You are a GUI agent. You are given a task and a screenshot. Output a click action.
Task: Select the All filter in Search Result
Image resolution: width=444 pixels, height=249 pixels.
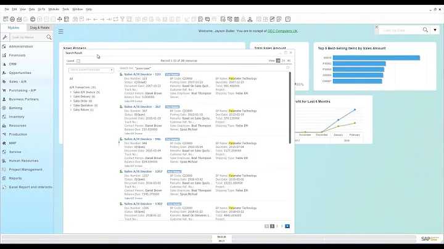(x=71, y=79)
